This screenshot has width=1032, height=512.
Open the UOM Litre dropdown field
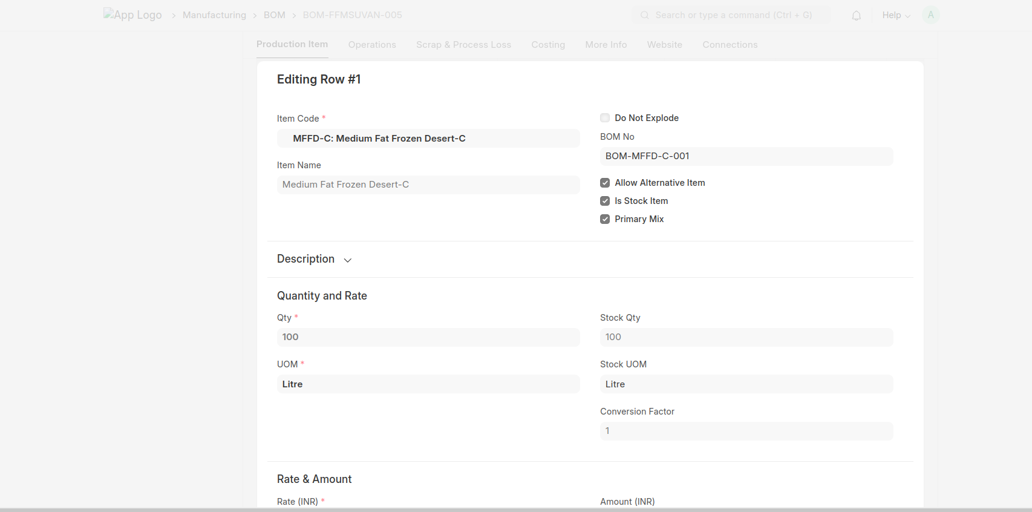click(428, 384)
